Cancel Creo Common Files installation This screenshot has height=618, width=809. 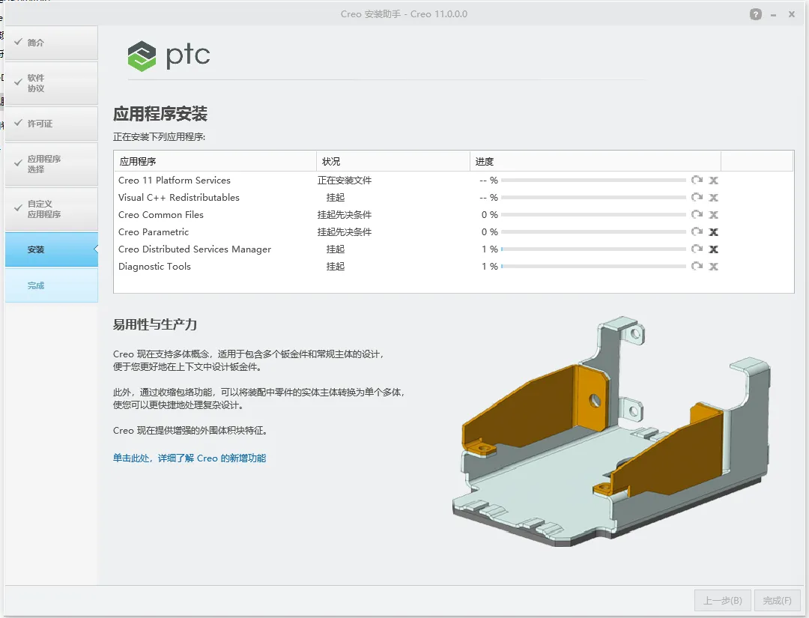tap(714, 214)
